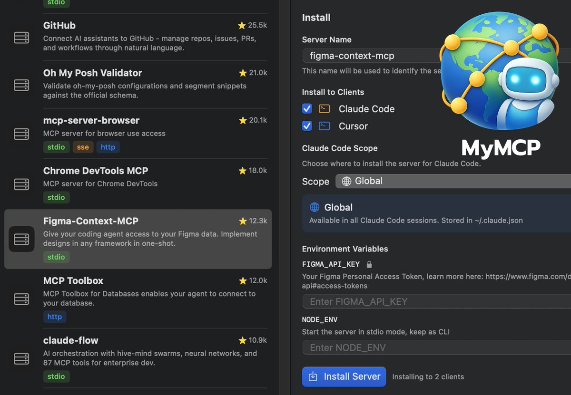Click the 20.1k star count
This screenshot has height=395, width=571.
pos(258,120)
